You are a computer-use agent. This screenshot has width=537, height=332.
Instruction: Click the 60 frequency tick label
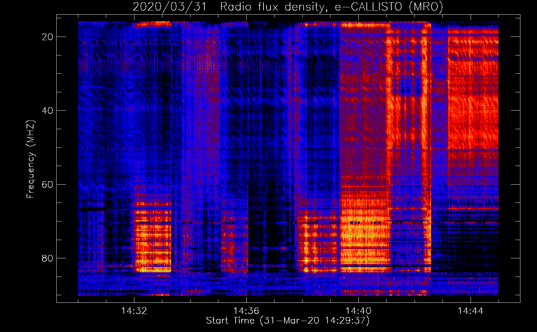point(47,184)
